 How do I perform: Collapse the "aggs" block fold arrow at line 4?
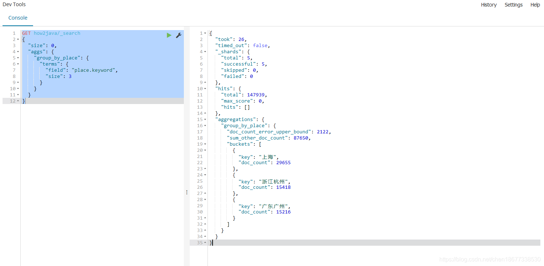18,52
